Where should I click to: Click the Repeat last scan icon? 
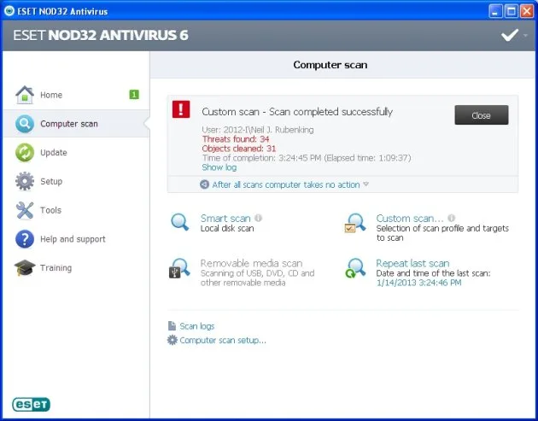[x=354, y=268]
